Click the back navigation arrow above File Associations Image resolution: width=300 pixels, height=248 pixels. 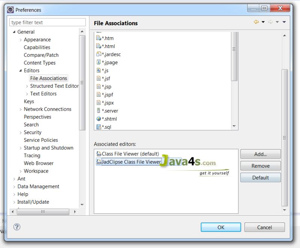tap(256, 22)
